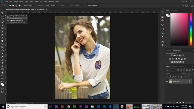Screen dimensions: 194x109
Task: Open the Properties panel icon
Action: pyautogui.click(x=162, y=17)
